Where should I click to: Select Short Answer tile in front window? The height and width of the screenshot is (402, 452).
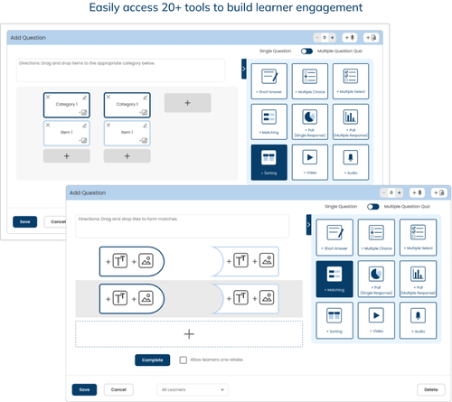[334, 238]
